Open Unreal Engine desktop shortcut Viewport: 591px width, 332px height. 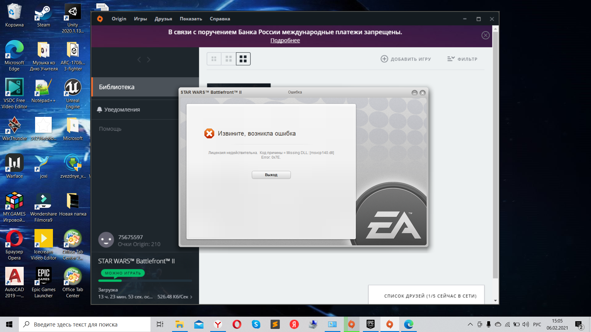pos(73,94)
